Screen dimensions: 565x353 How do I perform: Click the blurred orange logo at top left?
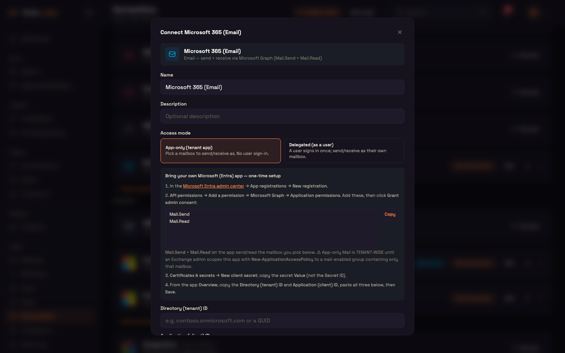13,13
